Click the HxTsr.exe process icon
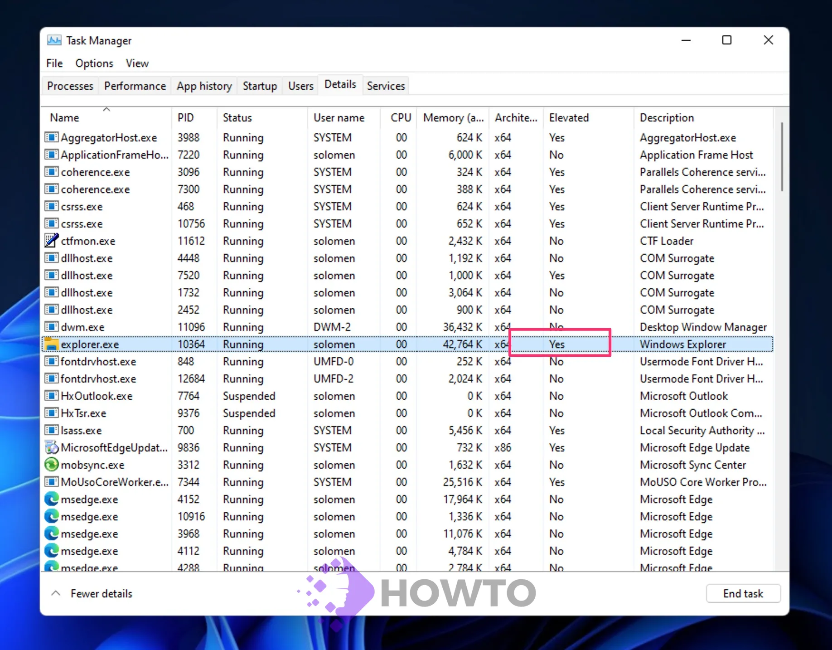Image resolution: width=832 pixels, height=650 pixels. click(x=51, y=412)
